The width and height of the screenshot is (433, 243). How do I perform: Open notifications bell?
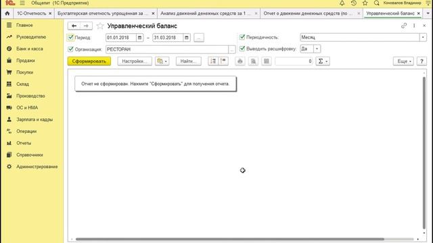[x=342, y=3]
